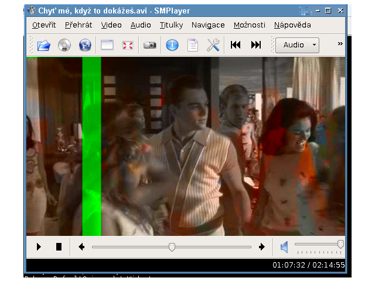Viewport: 375px width, 281px height.
Task: Seek forward with the right arrow button
Action: tap(262, 246)
